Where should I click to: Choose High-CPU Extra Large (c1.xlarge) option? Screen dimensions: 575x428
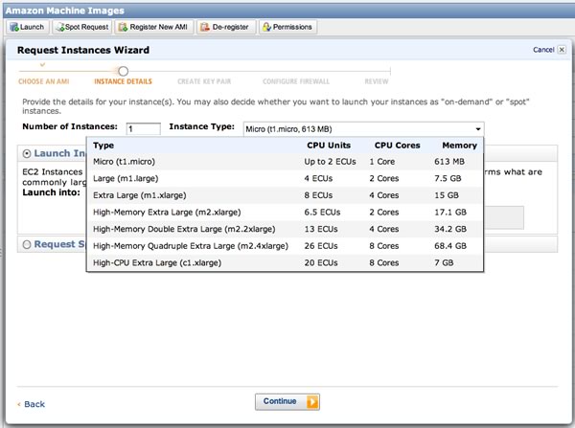click(151, 262)
